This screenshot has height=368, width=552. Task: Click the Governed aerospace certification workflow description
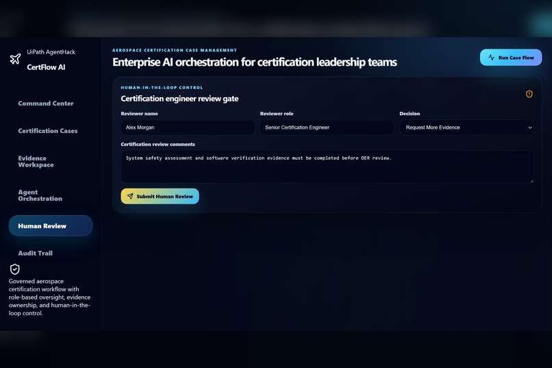[x=49, y=297]
